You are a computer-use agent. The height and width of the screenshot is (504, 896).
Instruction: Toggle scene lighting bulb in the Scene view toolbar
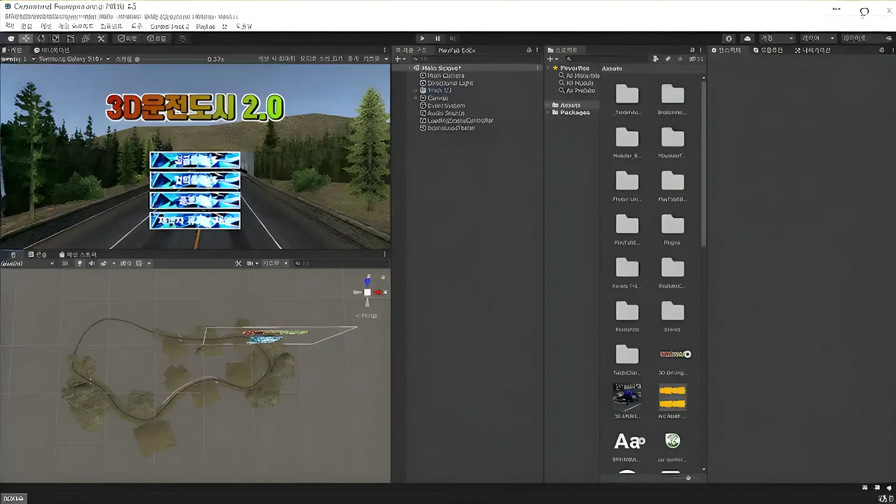[79, 264]
